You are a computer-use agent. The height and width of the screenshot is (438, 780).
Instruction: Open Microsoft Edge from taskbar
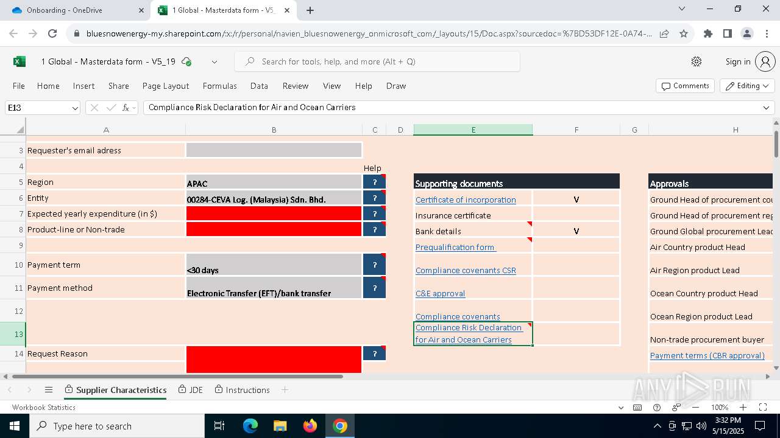coord(250,426)
